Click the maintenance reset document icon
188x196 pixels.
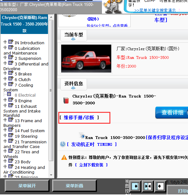82,136
